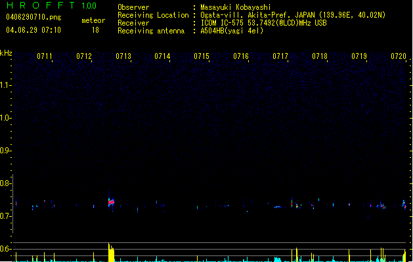Click the filename 0406290710.png

33,17
